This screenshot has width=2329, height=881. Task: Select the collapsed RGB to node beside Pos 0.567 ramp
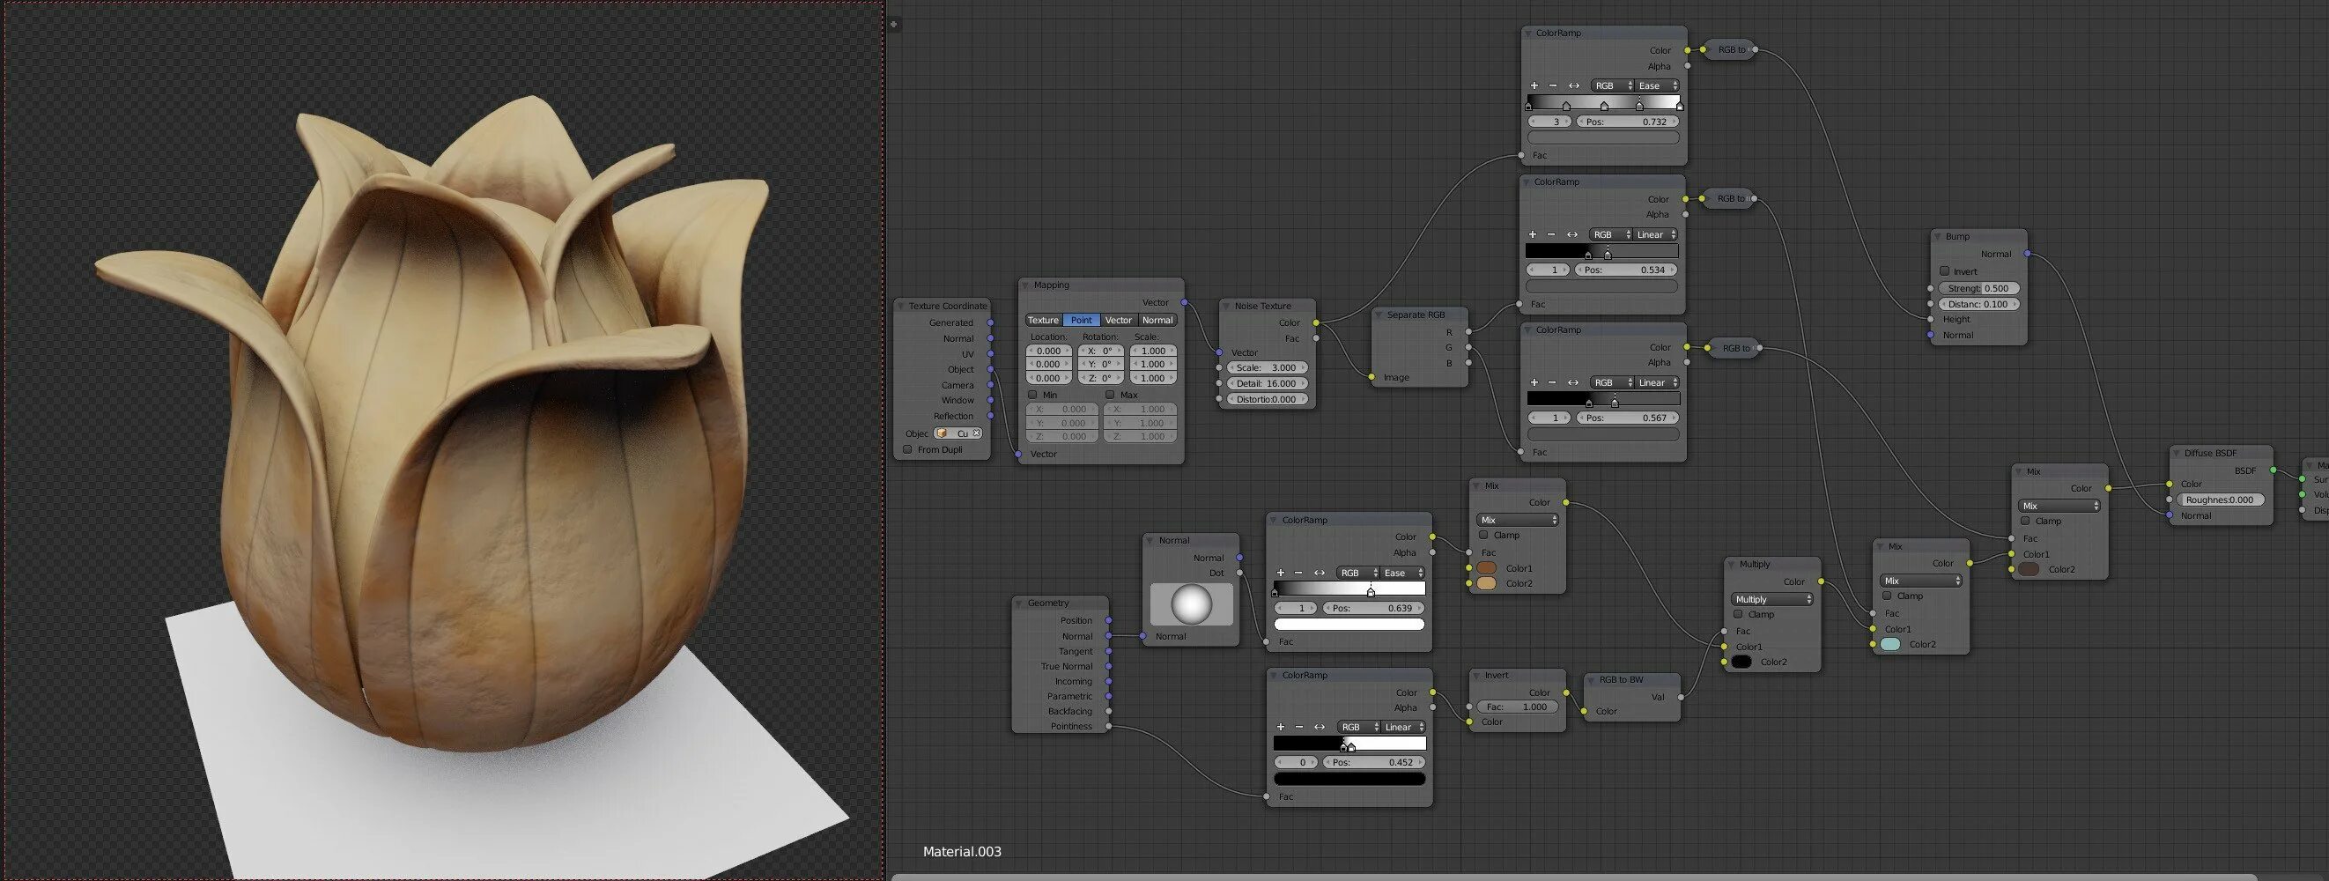1734,347
